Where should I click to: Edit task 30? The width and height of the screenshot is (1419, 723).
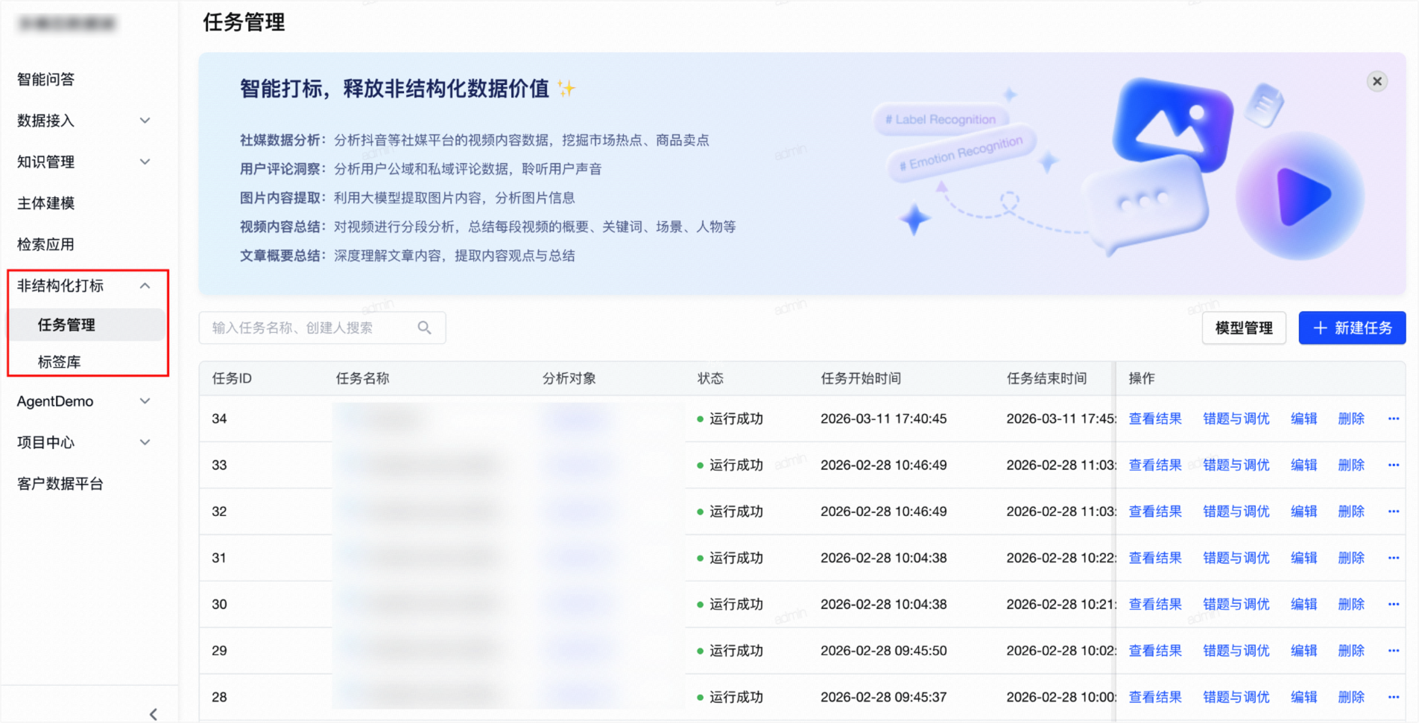pos(1304,604)
